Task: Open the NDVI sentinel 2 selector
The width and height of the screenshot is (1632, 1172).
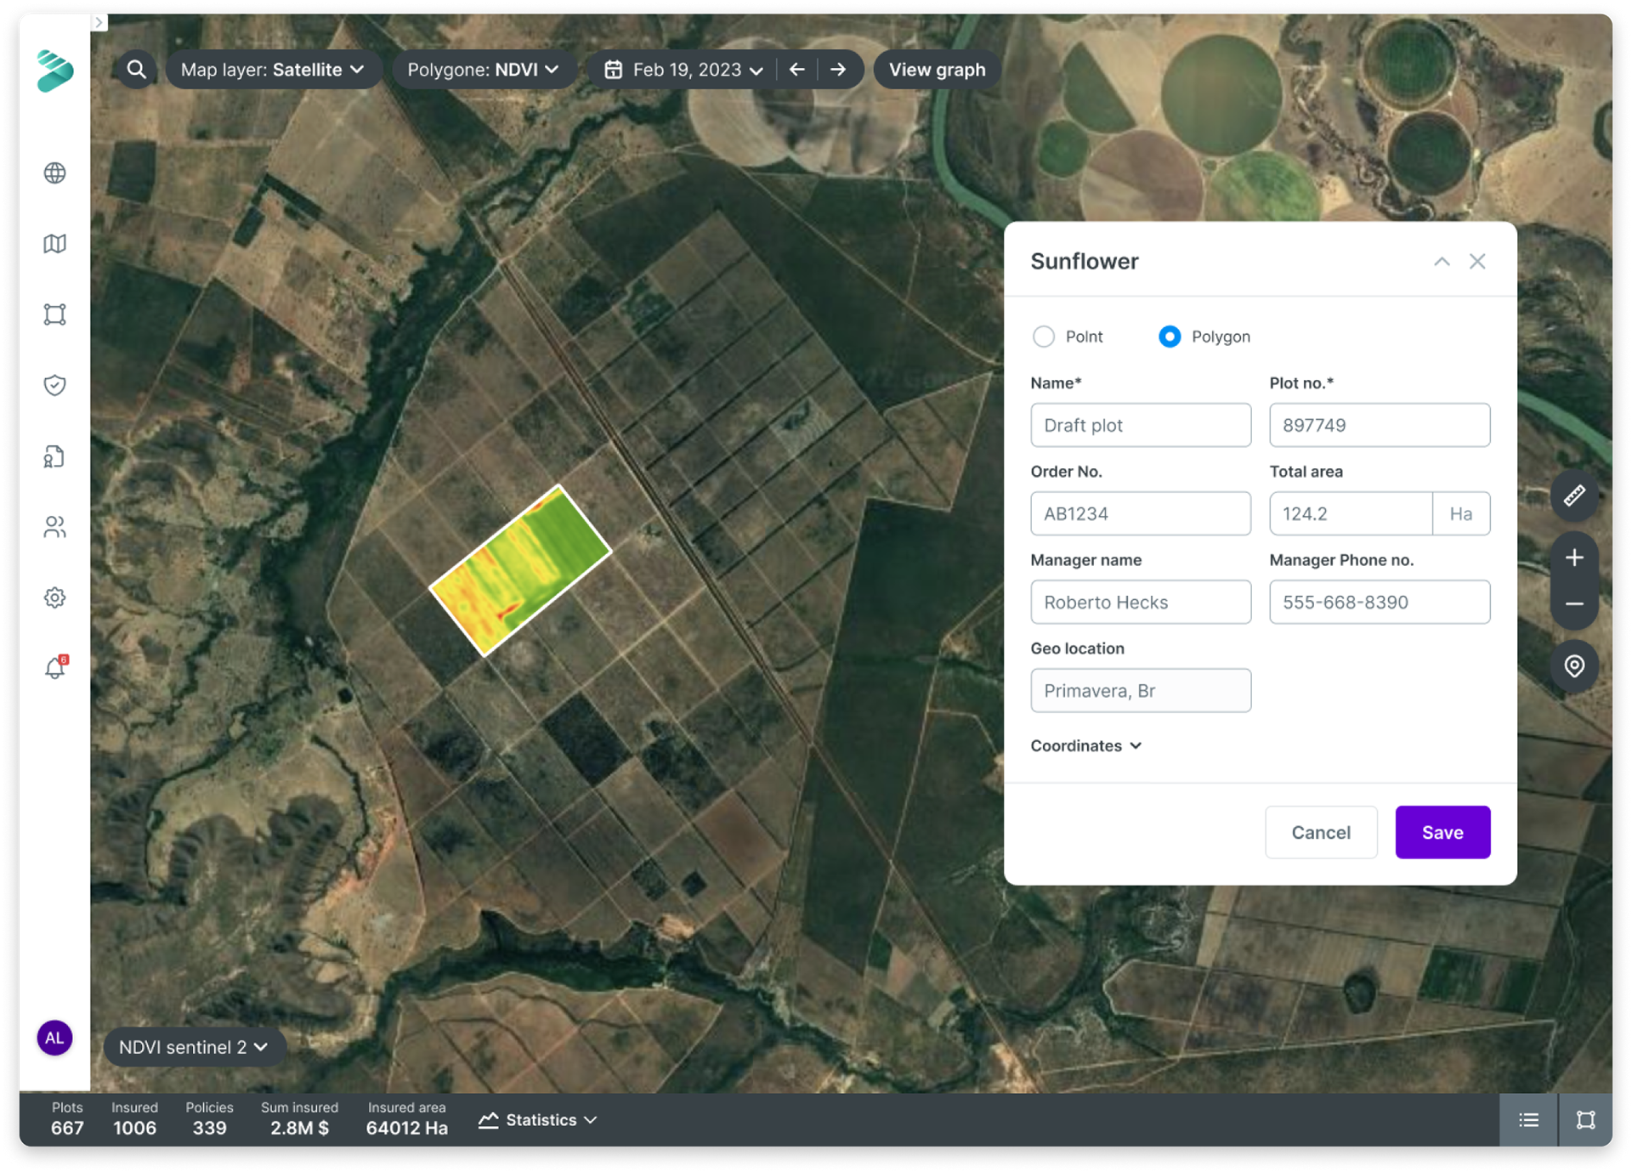Action: point(194,1047)
